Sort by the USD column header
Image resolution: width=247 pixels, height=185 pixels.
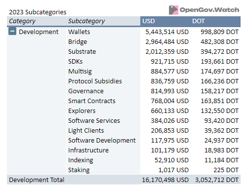[x=149, y=21]
